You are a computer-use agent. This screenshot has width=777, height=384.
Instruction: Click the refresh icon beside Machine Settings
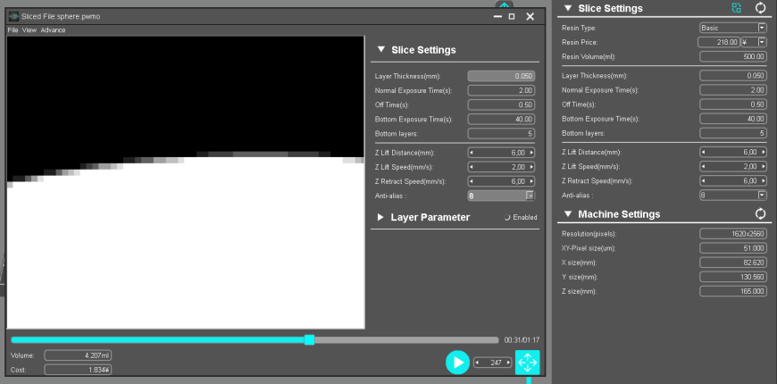point(760,214)
